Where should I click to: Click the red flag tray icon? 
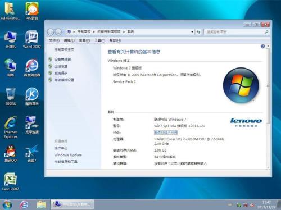(246, 205)
